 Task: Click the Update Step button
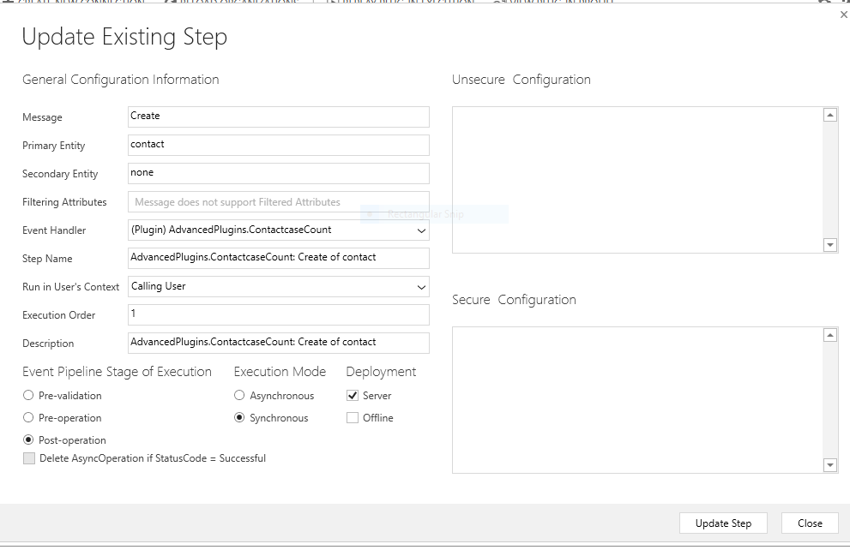pyautogui.click(x=723, y=523)
